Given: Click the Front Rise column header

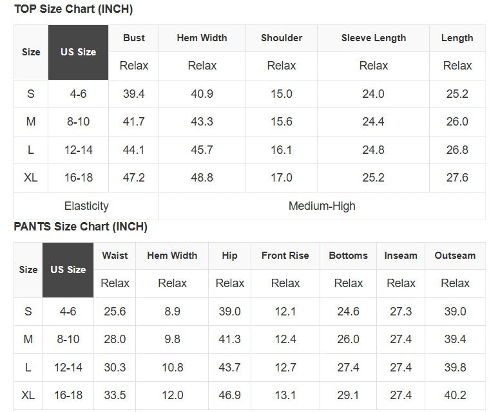Looking at the screenshot, I should (285, 256).
